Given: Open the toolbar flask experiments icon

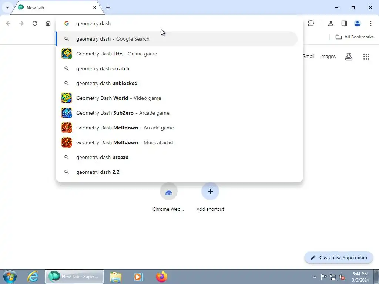Looking at the screenshot, I should pyautogui.click(x=331, y=23).
